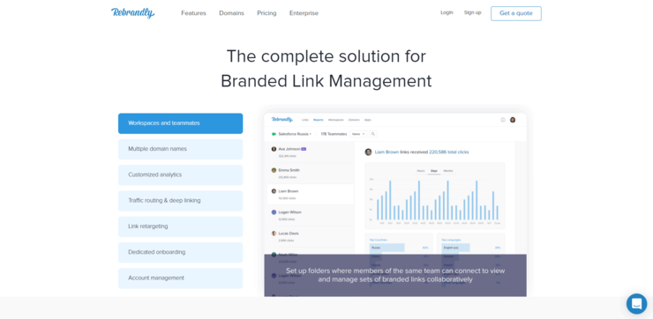Select the Multiple domain names feature tab
Image resolution: width=653 pixels, height=319 pixels.
(x=180, y=149)
